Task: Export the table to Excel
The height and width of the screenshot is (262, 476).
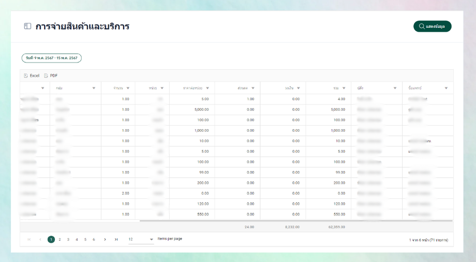Action: (32, 75)
